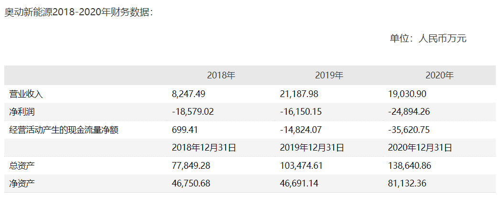Select the 总资产 row label
Viewport: 501px width, 207px height.
[22, 165]
